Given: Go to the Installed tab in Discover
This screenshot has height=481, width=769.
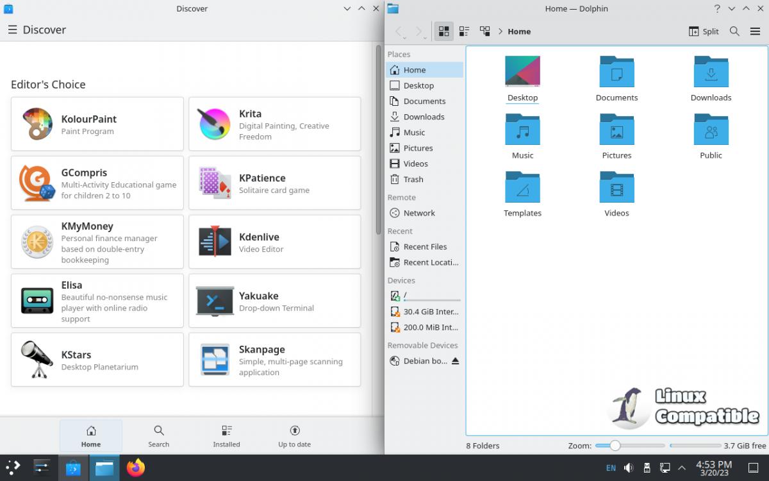Looking at the screenshot, I should (226, 436).
